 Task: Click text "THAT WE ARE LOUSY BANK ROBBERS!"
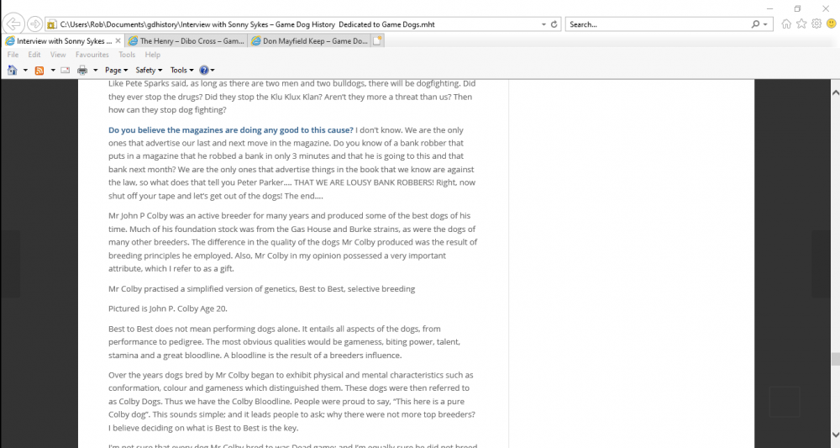(364, 182)
